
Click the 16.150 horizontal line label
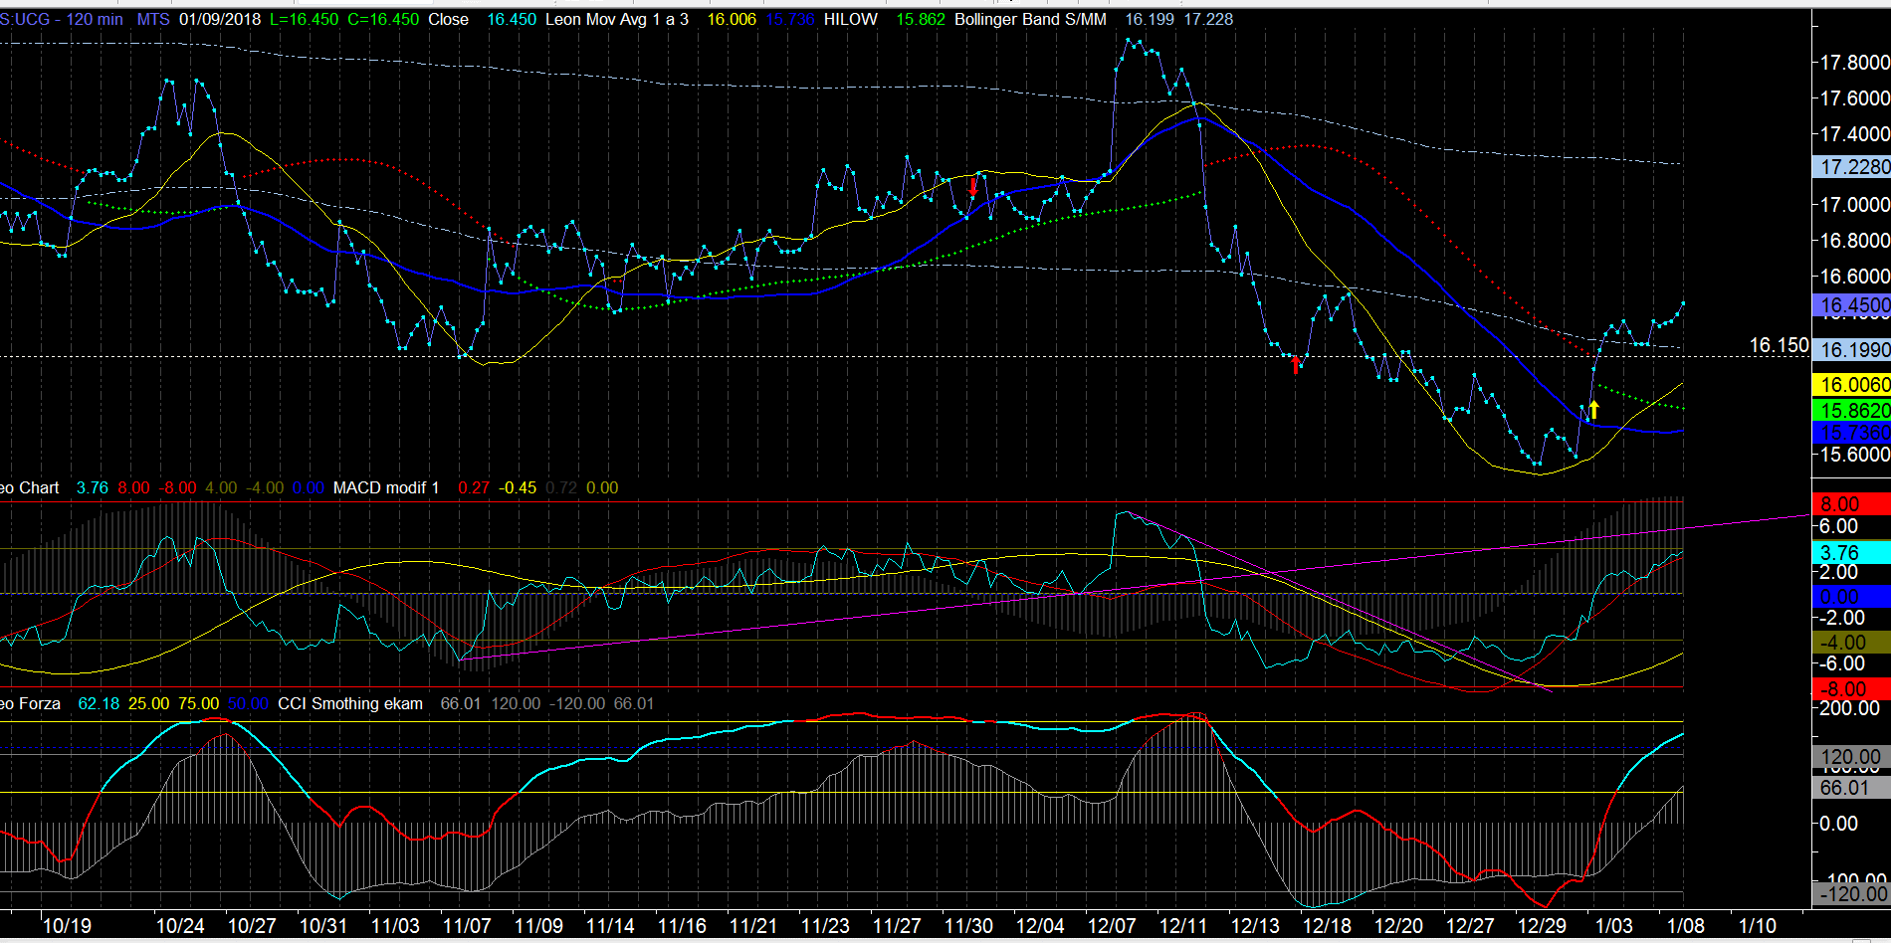pyautogui.click(x=1780, y=345)
